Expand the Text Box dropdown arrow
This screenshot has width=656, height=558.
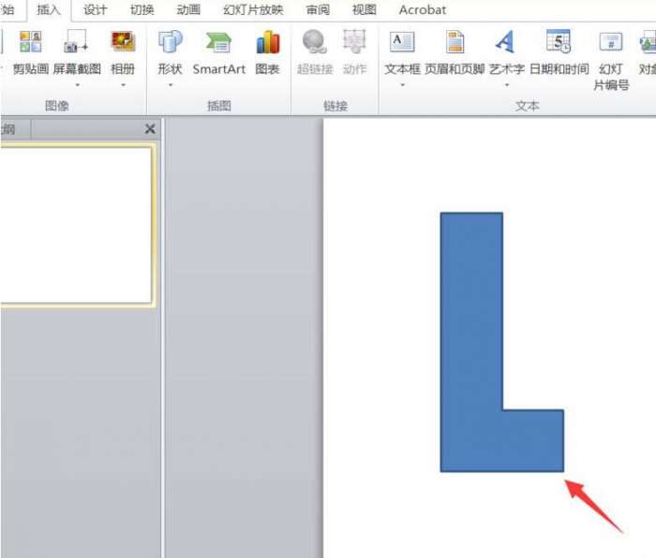(x=402, y=85)
